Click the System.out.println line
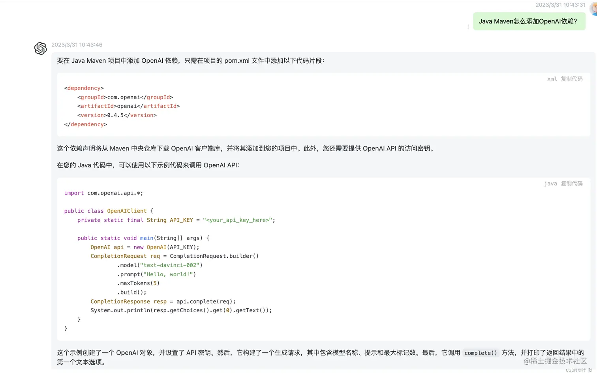 point(181,310)
